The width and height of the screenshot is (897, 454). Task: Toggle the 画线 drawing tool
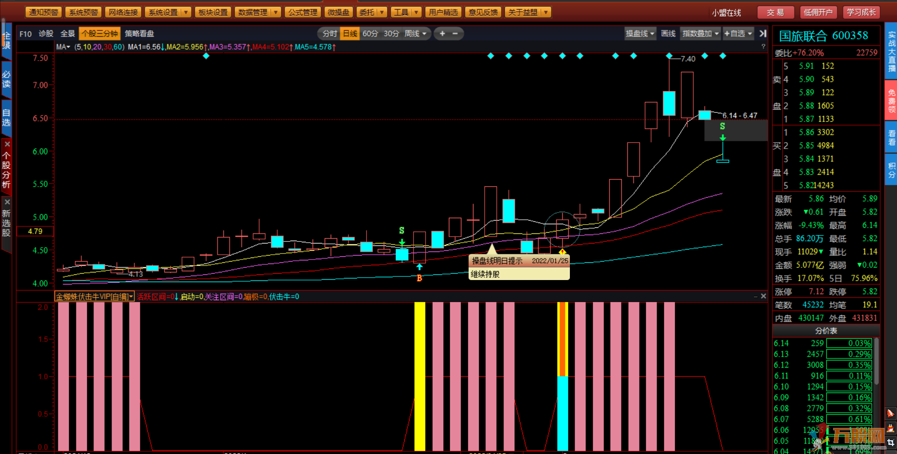668,34
